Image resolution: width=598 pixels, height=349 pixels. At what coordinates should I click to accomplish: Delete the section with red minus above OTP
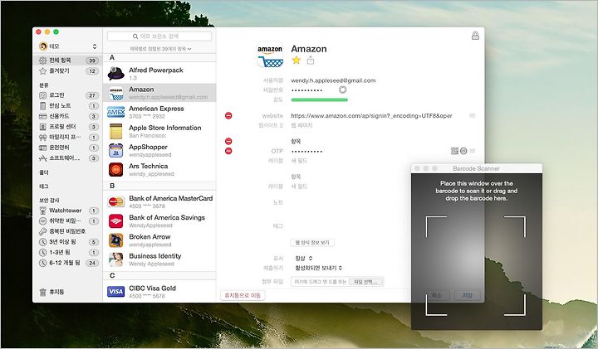228,141
